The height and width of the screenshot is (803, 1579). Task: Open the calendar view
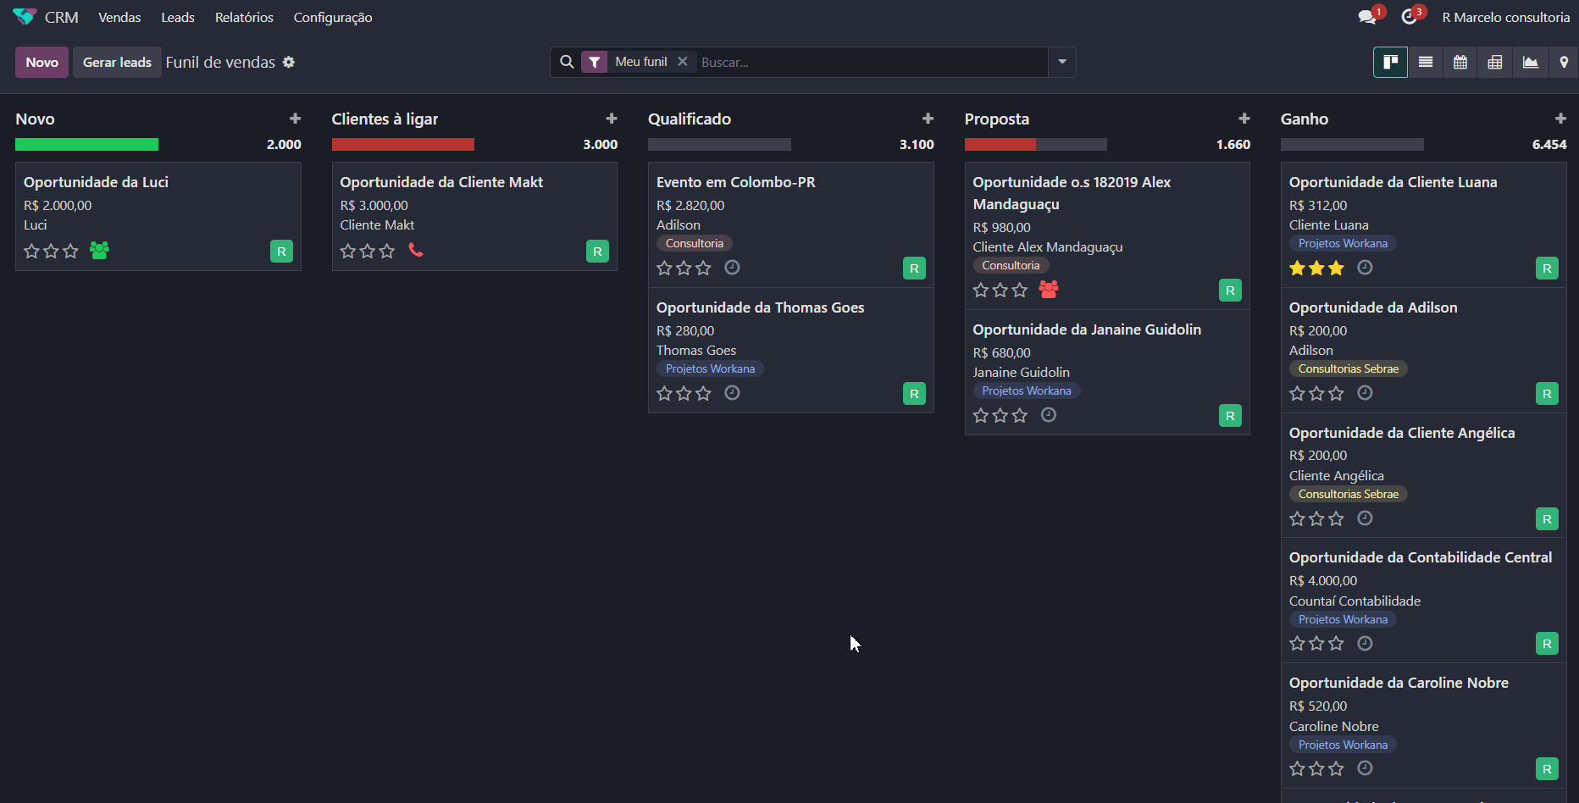click(1460, 62)
